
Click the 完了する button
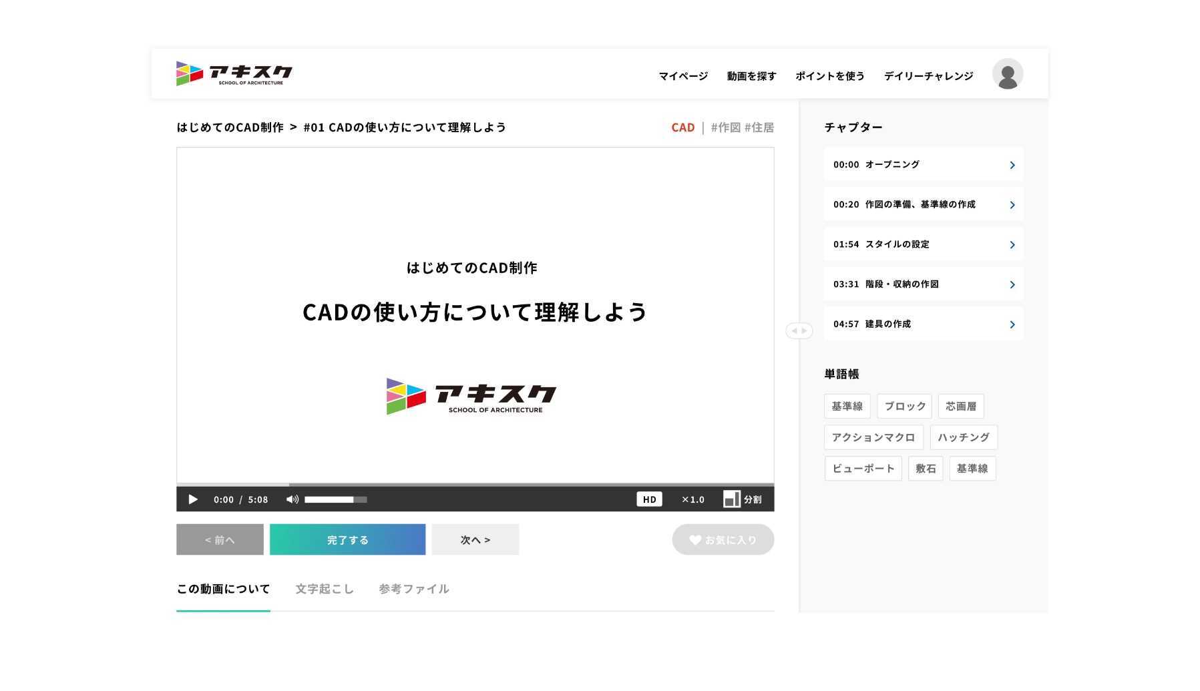(347, 539)
